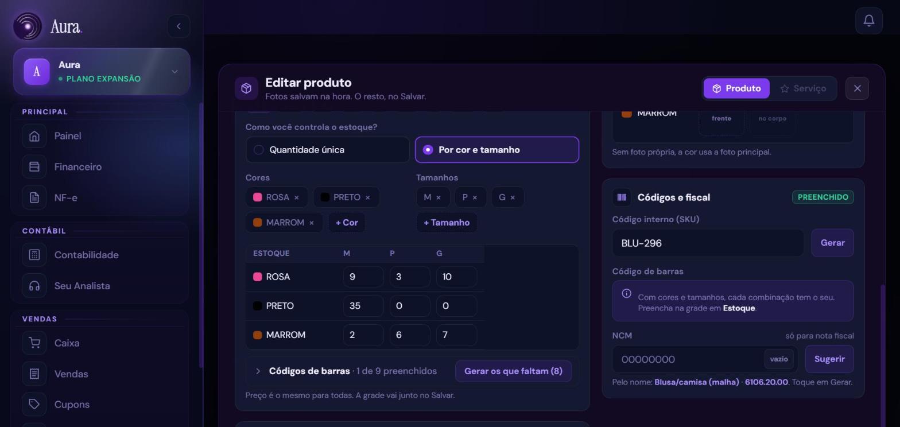Open Cupons tag item
Image resolution: width=900 pixels, height=427 pixels.
(x=99, y=405)
